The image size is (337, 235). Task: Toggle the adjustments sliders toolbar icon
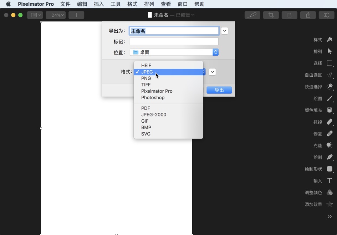pyautogui.click(x=326, y=15)
